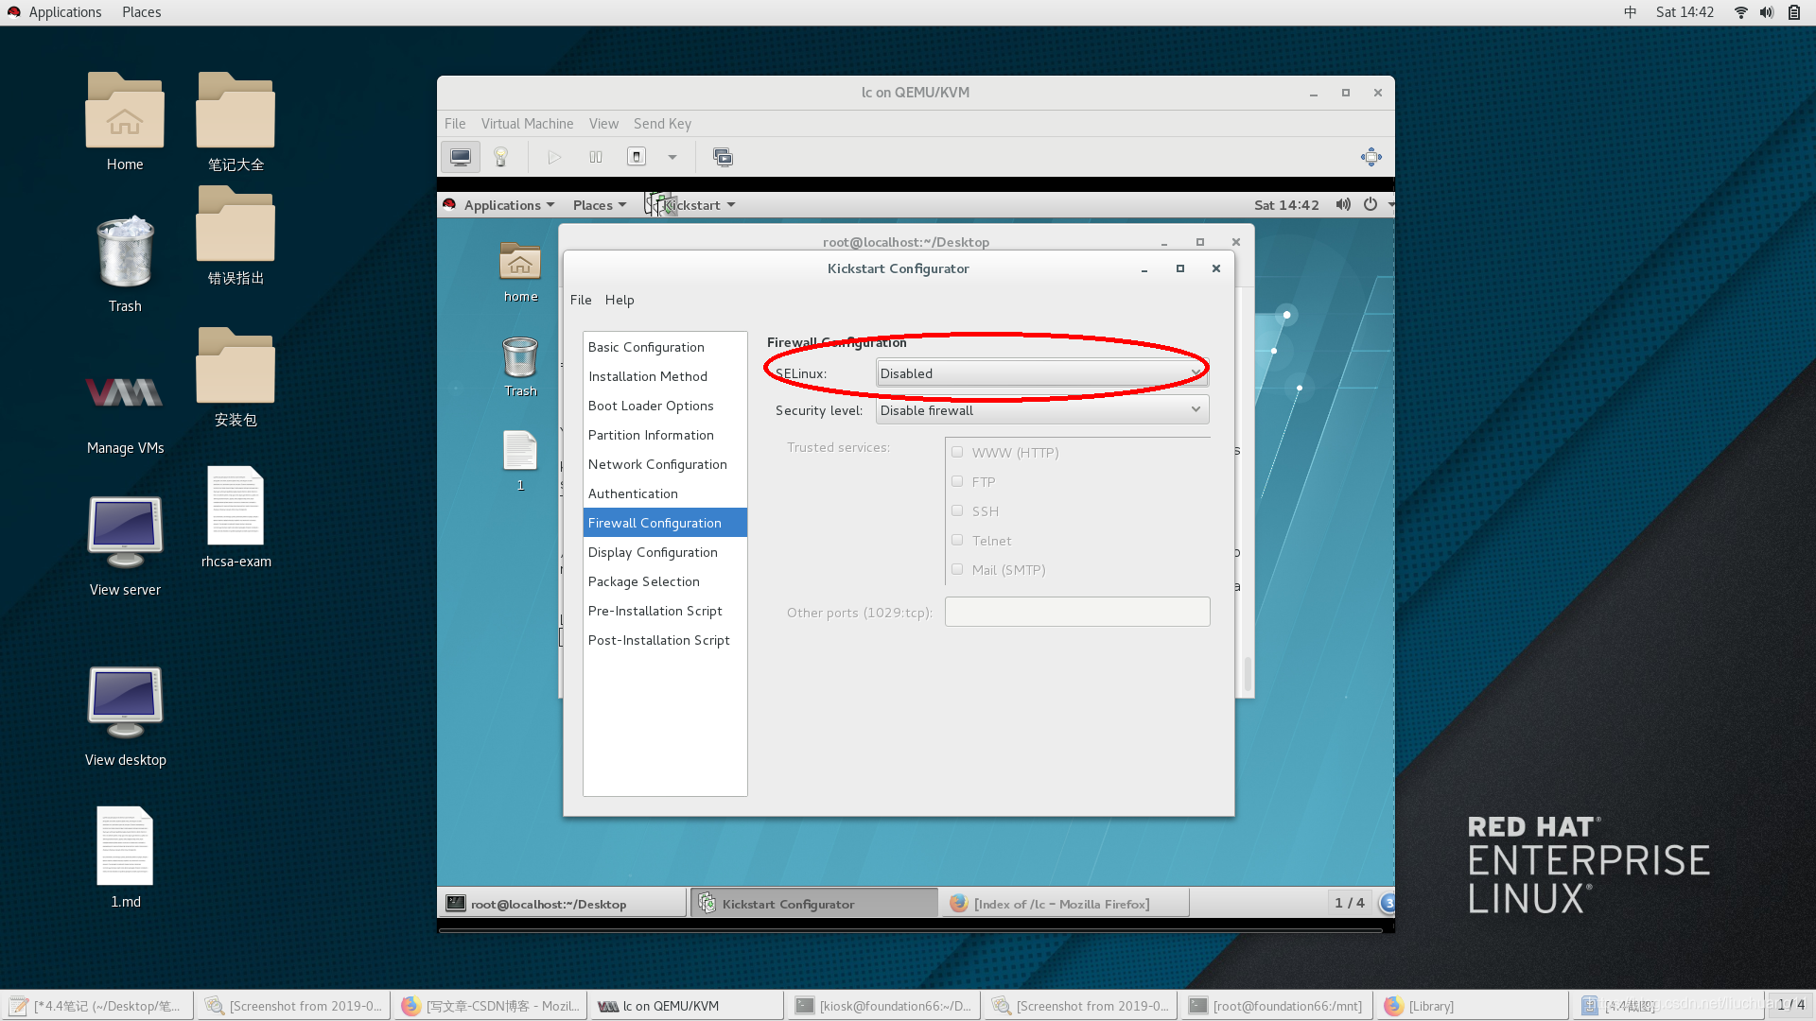Click the snapshots manager toolbar icon
The height and width of the screenshot is (1021, 1816).
723,157
